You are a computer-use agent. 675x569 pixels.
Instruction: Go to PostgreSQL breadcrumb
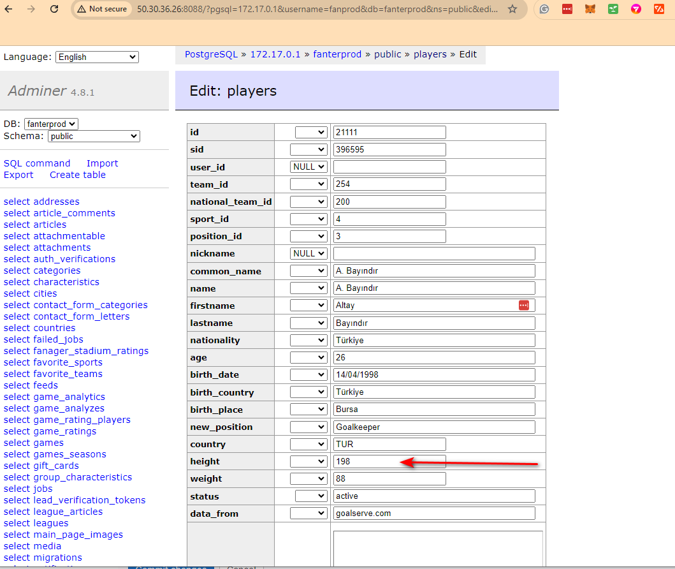[211, 54]
